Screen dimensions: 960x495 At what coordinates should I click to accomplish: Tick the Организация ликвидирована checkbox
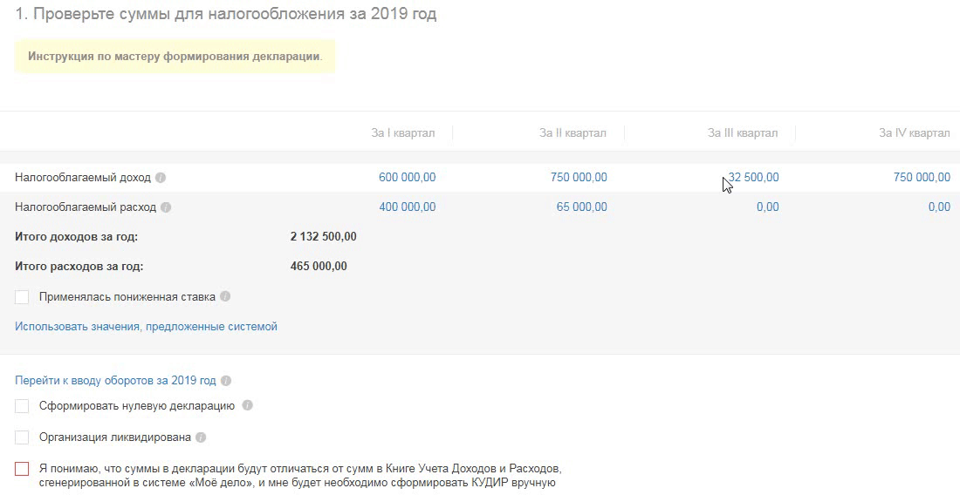(22, 437)
